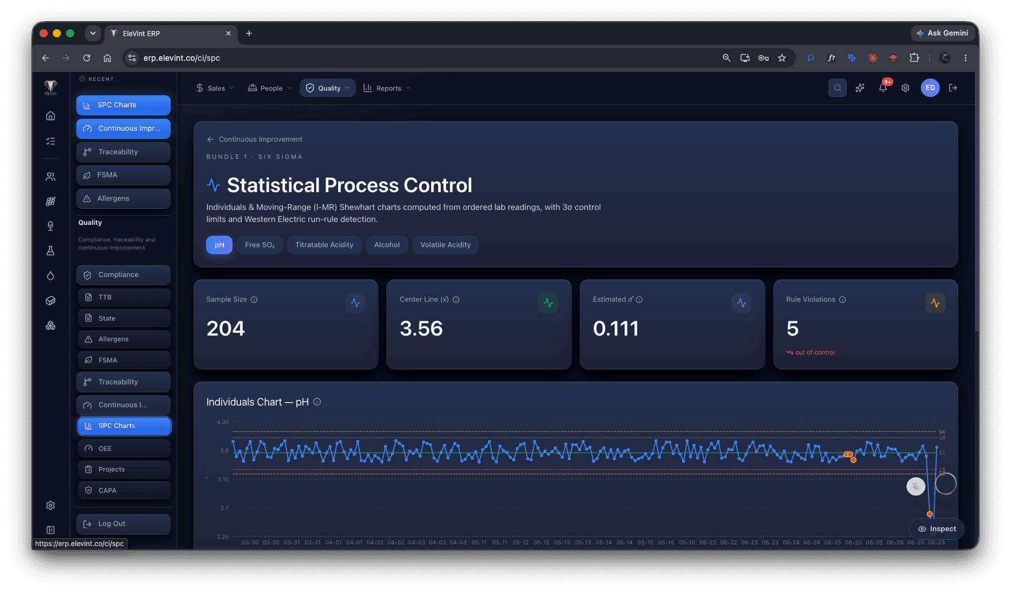Open the grapes vineyard icon in the left rail
Viewport: 1011px width, 592px height.
coord(51,201)
